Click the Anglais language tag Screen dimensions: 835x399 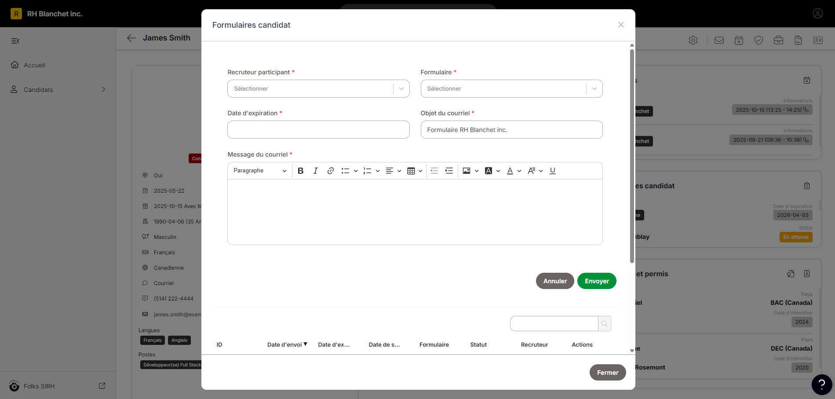click(179, 340)
